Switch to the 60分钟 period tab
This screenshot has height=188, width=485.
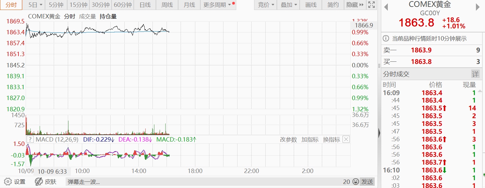(123, 5)
